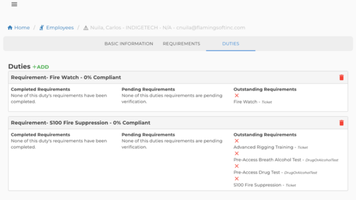Screen dimensions: 356x200
Task: Select the Duties tab
Action: [231, 44]
